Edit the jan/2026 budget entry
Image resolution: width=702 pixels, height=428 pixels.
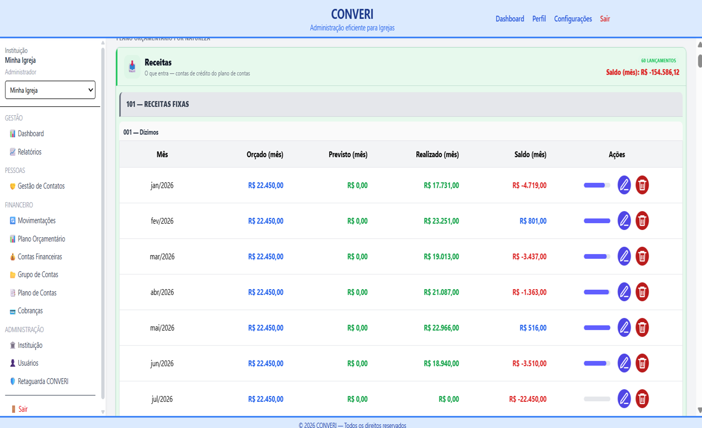coord(624,185)
